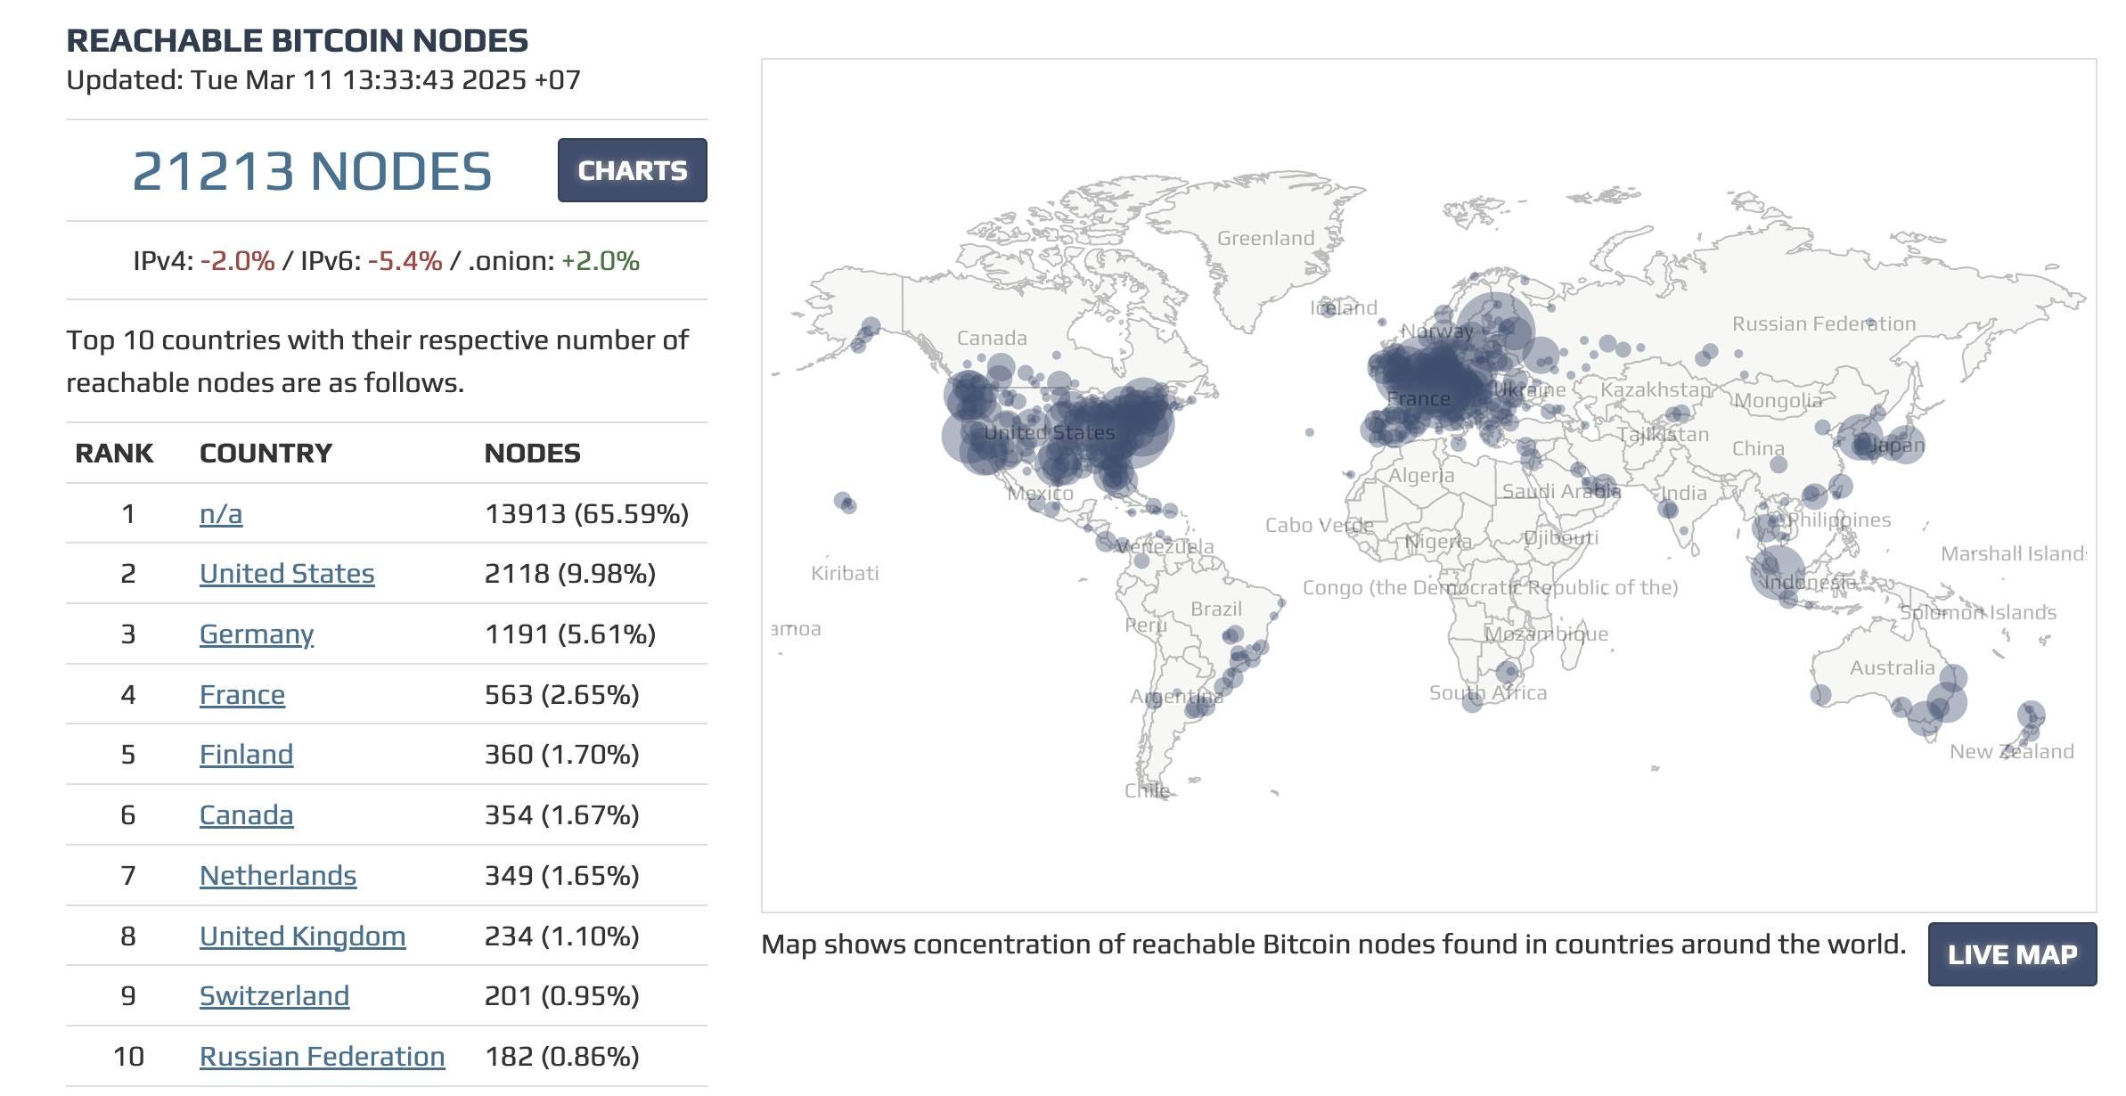Click the Updated timestamp line
This screenshot has width=2126, height=1096.
(323, 79)
